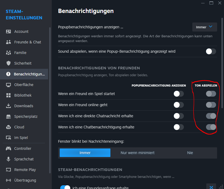Go to Speicherplatz settings
This screenshot has width=224, height=189.
coord(26,116)
